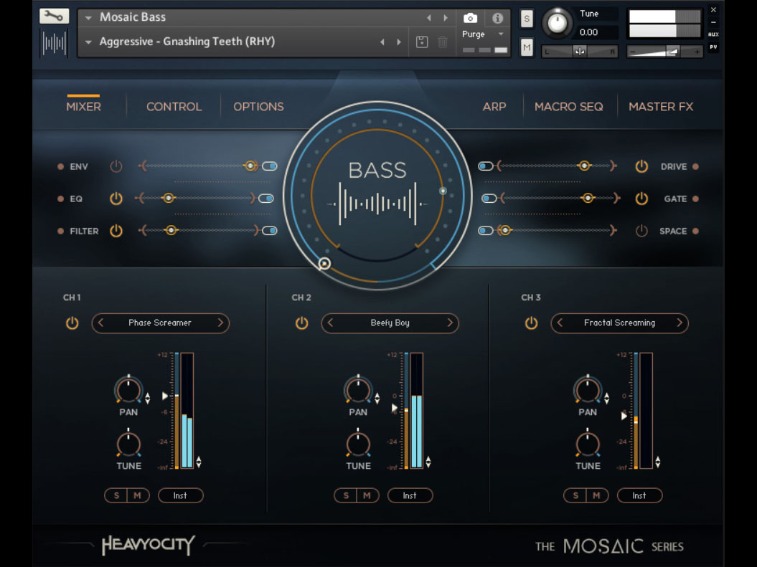Select previous CH 1 source before Phase Screamer

pyautogui.click(x=101, y=323)
